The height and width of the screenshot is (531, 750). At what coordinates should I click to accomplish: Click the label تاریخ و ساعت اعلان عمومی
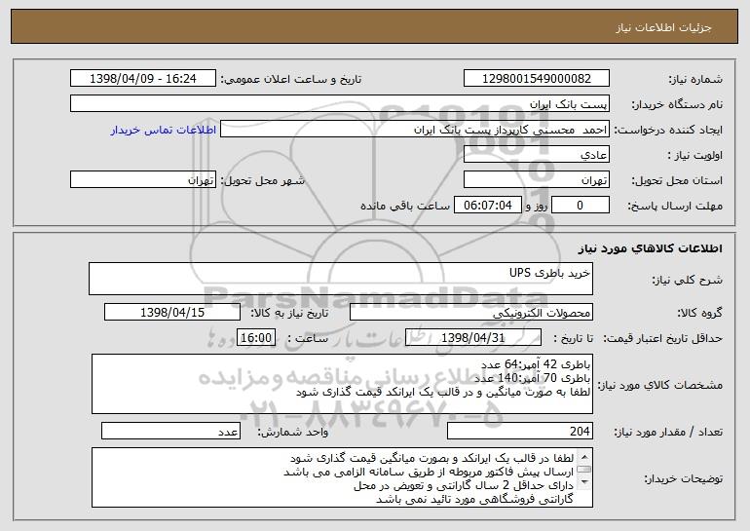click(291, 80)
